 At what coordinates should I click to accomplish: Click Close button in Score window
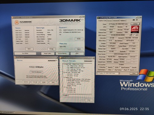click(x=53, y=82)
